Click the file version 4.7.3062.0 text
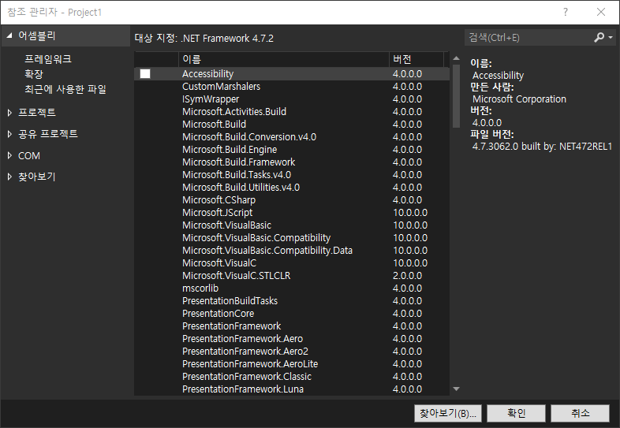Viewport: 620px width, 428px height. pos(542,147)
